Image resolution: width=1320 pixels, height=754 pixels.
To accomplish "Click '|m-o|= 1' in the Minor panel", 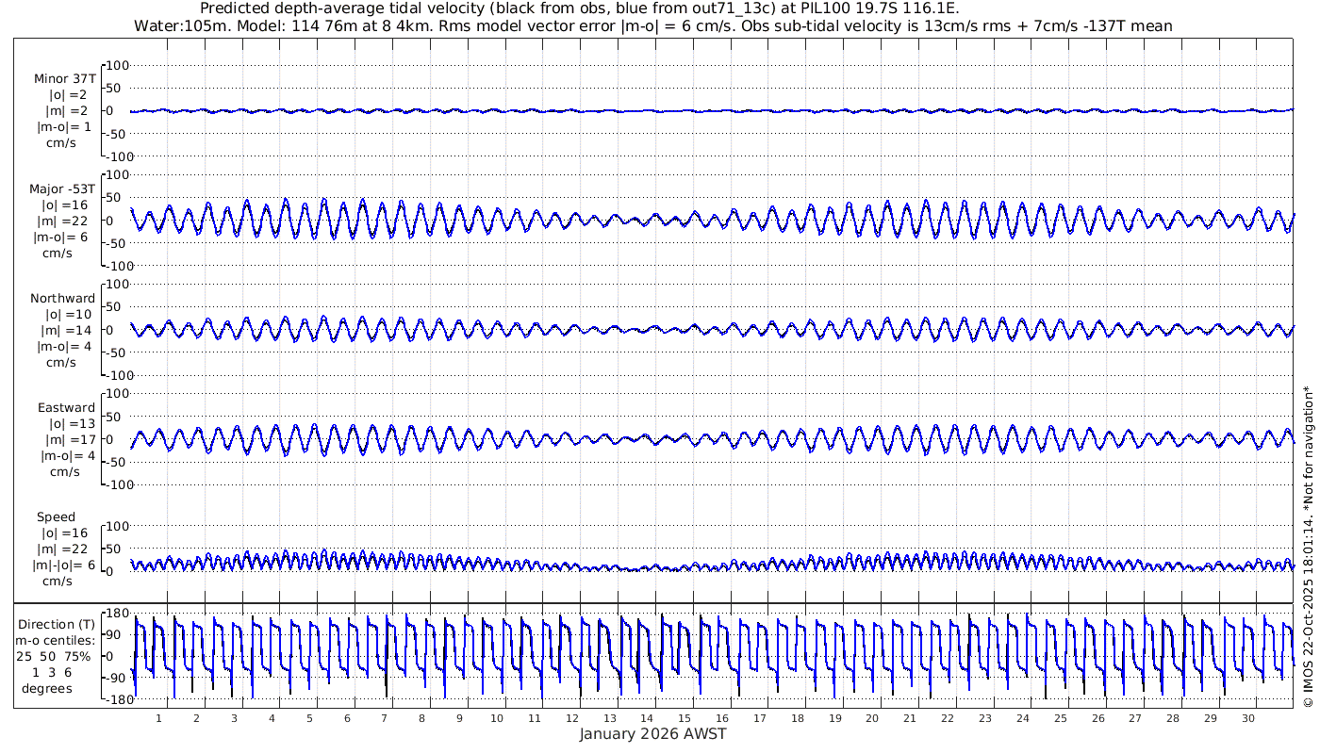I will (64, 127).
